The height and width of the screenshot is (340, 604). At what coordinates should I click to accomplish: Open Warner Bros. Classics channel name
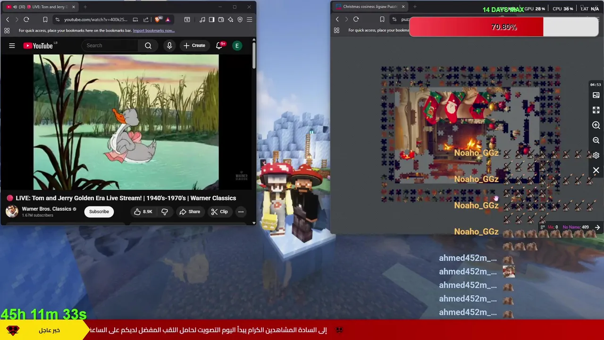pyautogui.click(x=47, y=209)
